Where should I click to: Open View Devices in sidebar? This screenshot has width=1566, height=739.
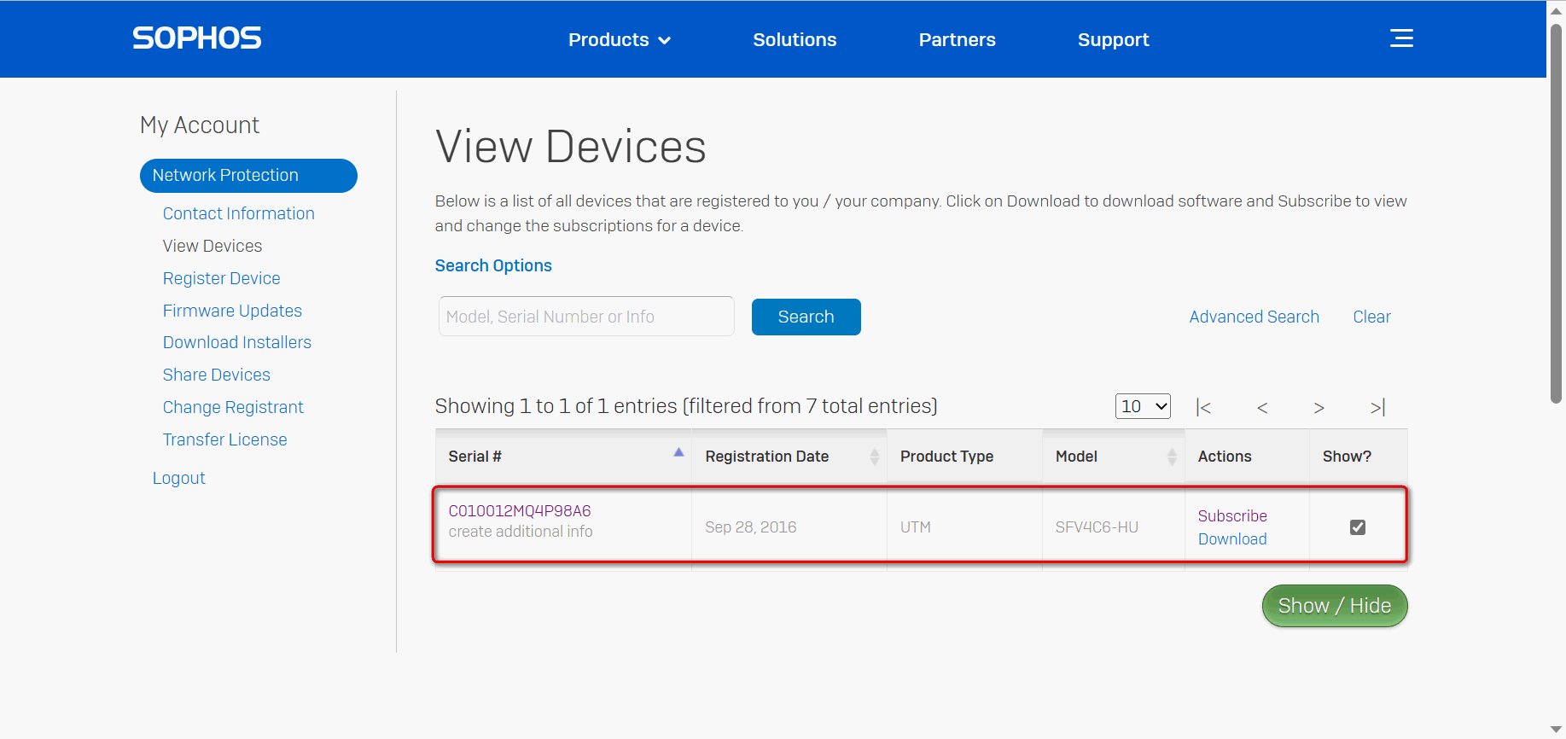pos(212,246)
